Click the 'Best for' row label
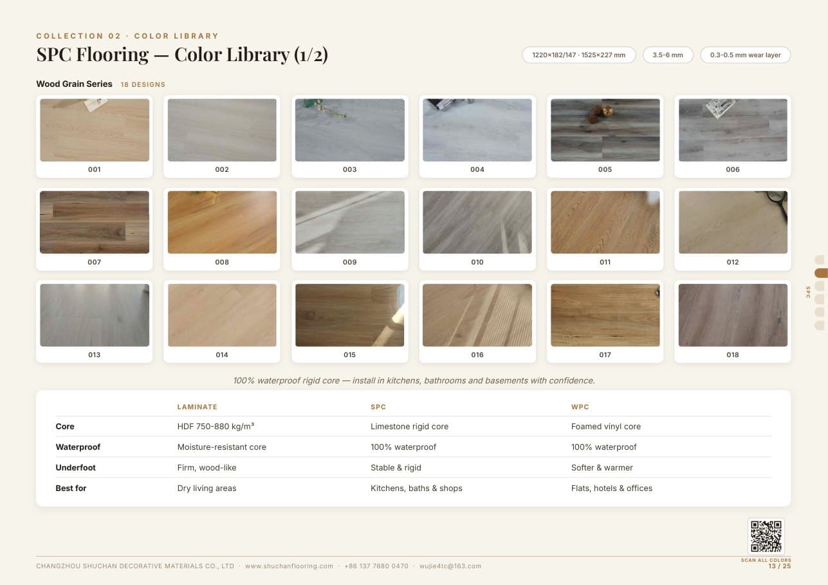Image resolution: width=828 pixels, height=585 pixels. [x=71, y=488]
